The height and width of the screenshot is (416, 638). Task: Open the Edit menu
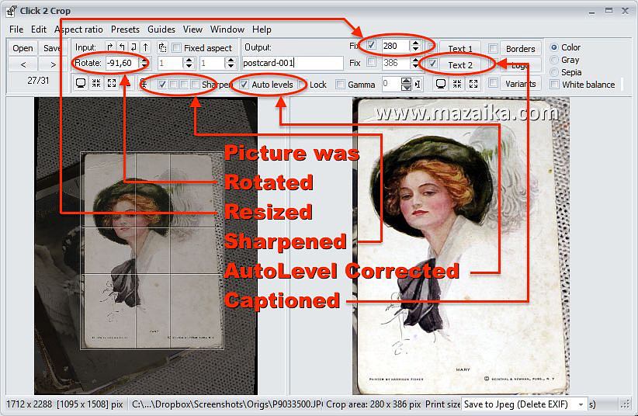39,29
